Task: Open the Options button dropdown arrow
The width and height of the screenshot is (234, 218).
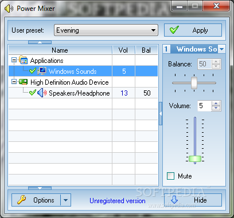Action: coord(65,200)
